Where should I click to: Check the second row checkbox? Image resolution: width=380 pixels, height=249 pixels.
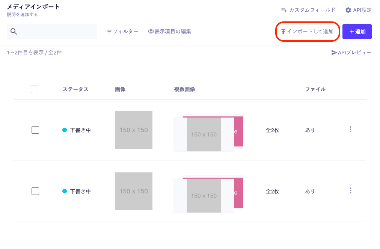tap(35, 191)
